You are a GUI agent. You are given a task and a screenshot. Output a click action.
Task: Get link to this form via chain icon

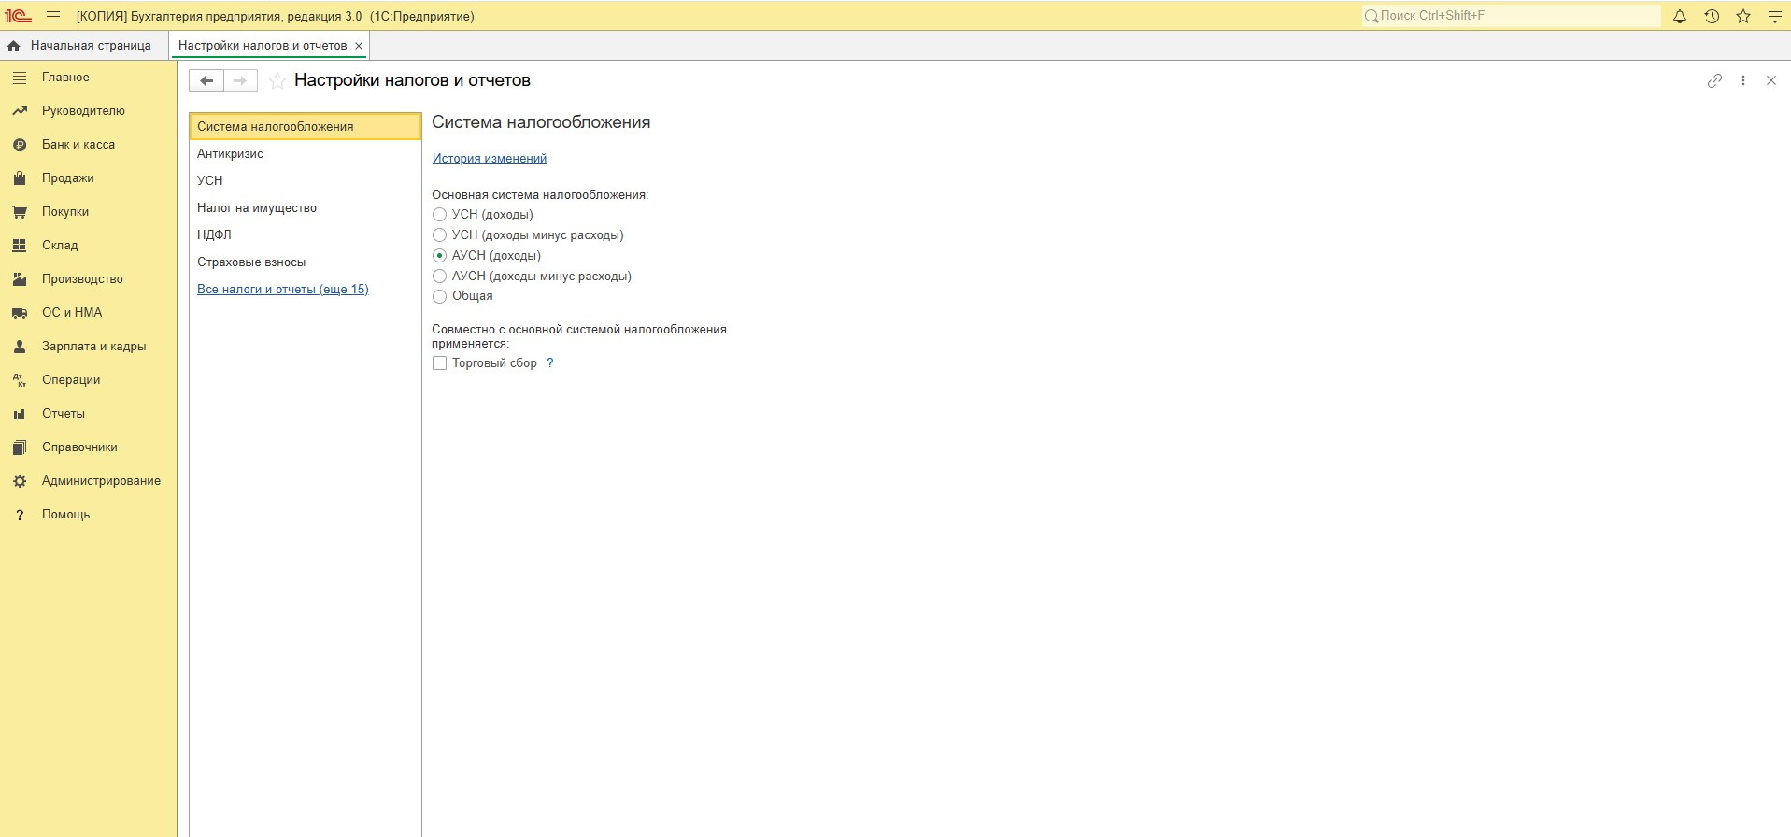click(1714, 80)
